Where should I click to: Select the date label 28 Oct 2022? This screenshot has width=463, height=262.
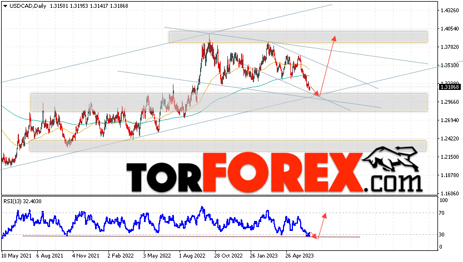(x=228, y=255)
